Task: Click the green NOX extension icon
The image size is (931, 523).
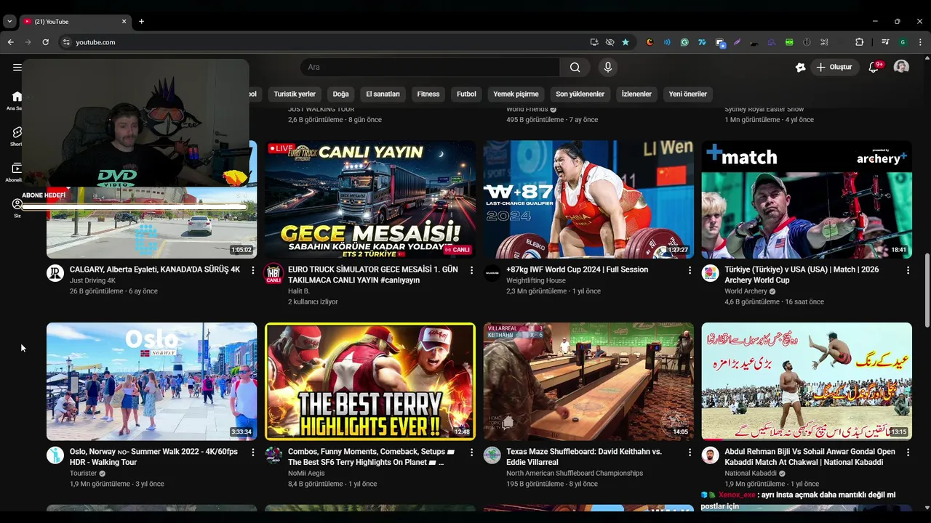Action: tap(789, 42)
